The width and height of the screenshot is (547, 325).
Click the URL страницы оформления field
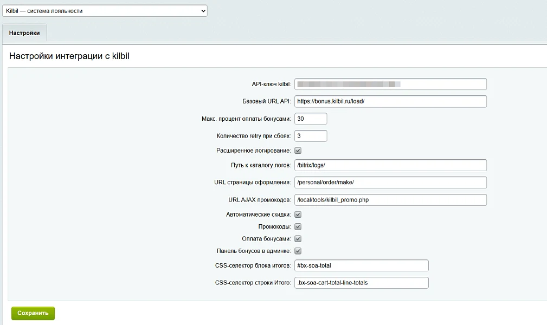pyautogui.click(x=390, y=183)
